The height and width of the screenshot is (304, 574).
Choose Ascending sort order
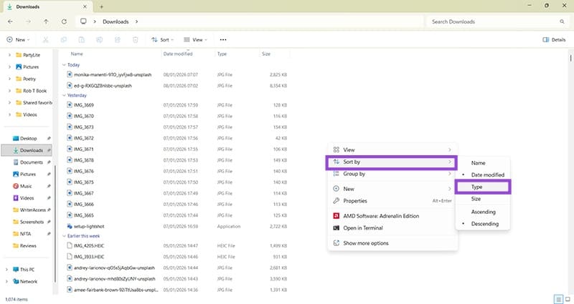tap(482, 212)
